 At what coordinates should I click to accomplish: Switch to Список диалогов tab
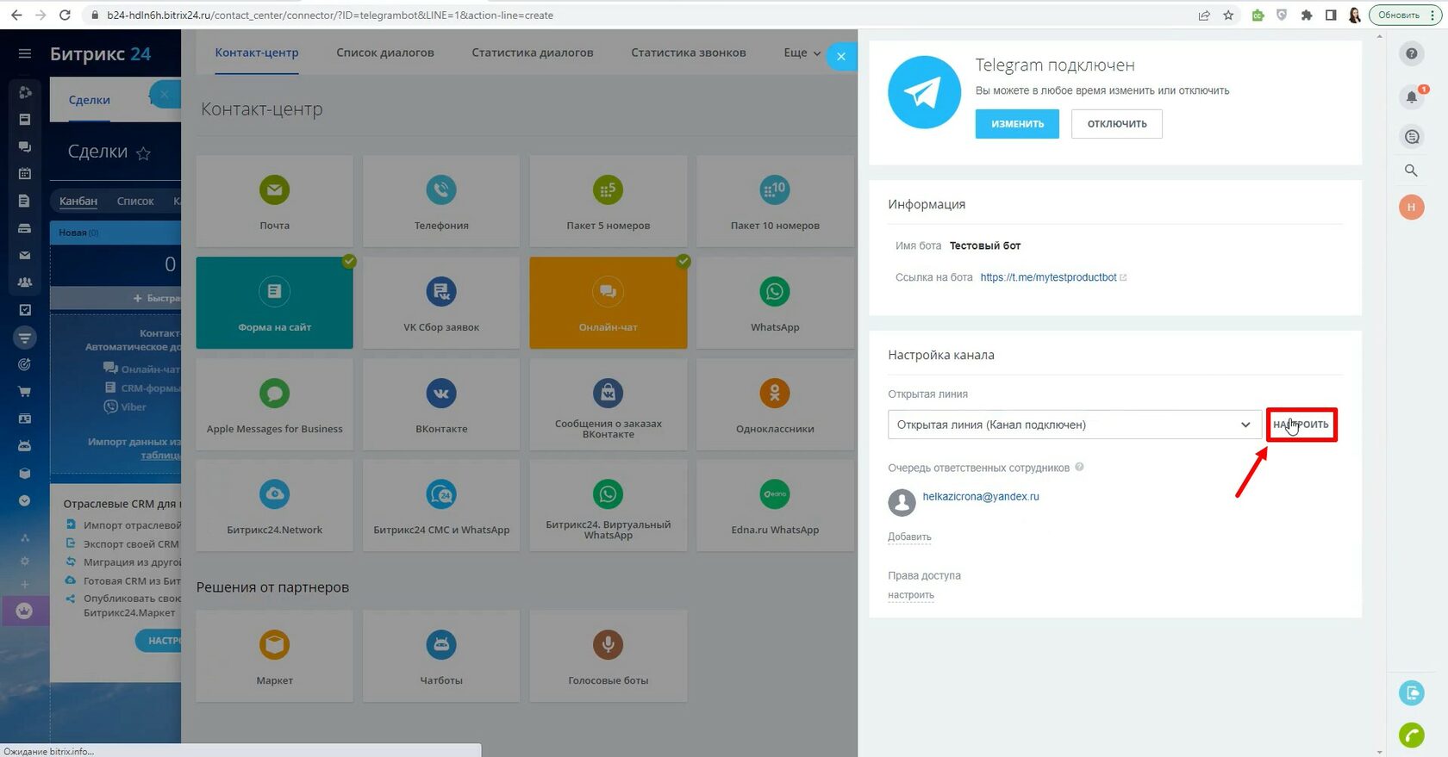(385, 53)
